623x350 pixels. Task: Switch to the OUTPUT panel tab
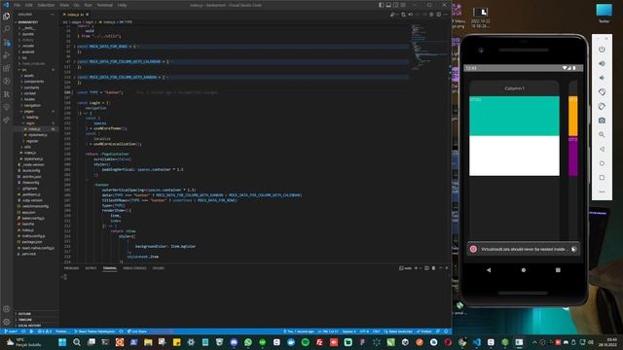click(91, 268)
